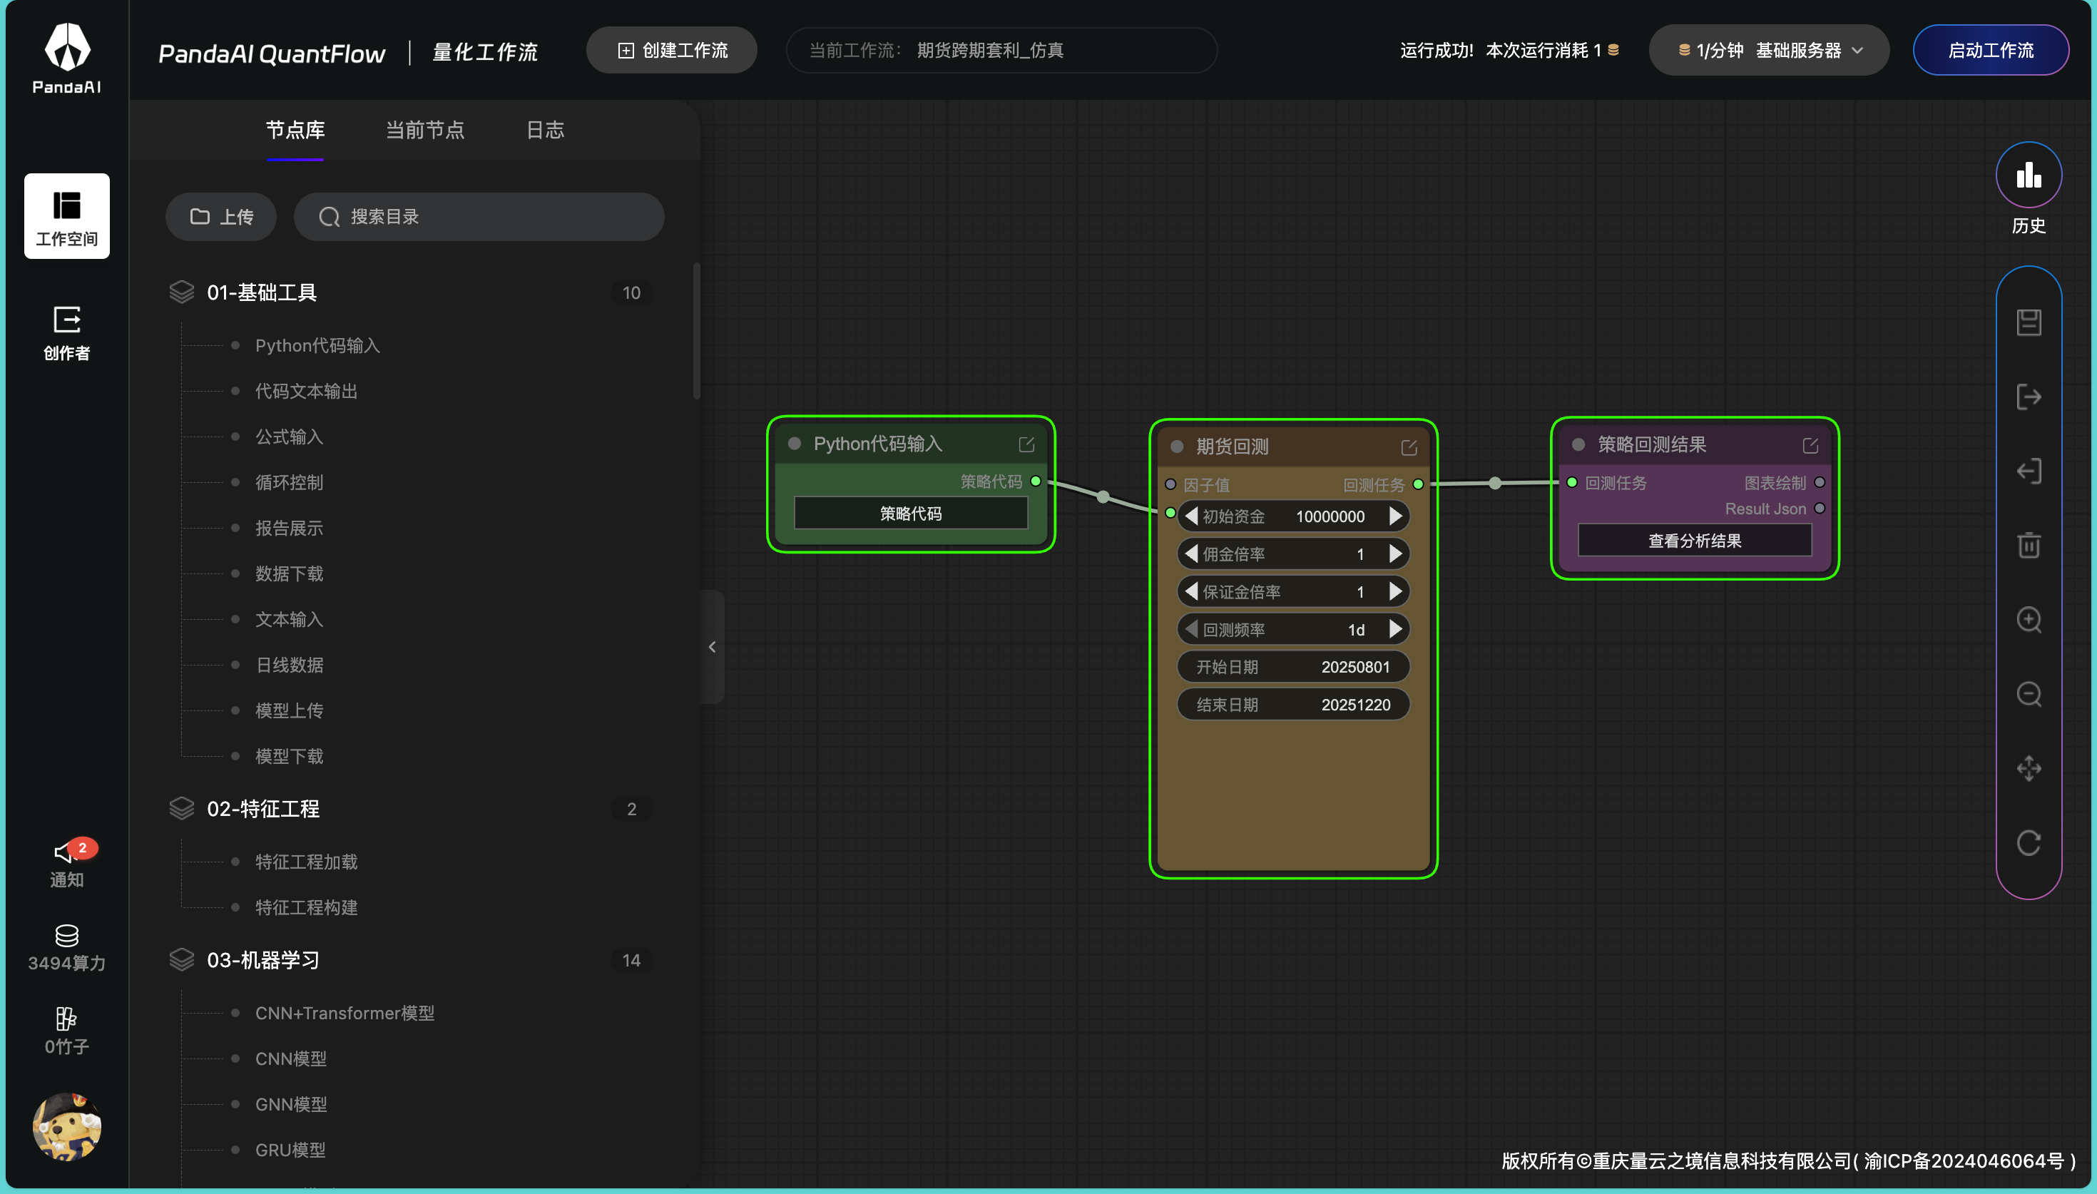Click the four-arrow move canvas icon
Screen dimensions: 2097x1194
point(2028,768)
